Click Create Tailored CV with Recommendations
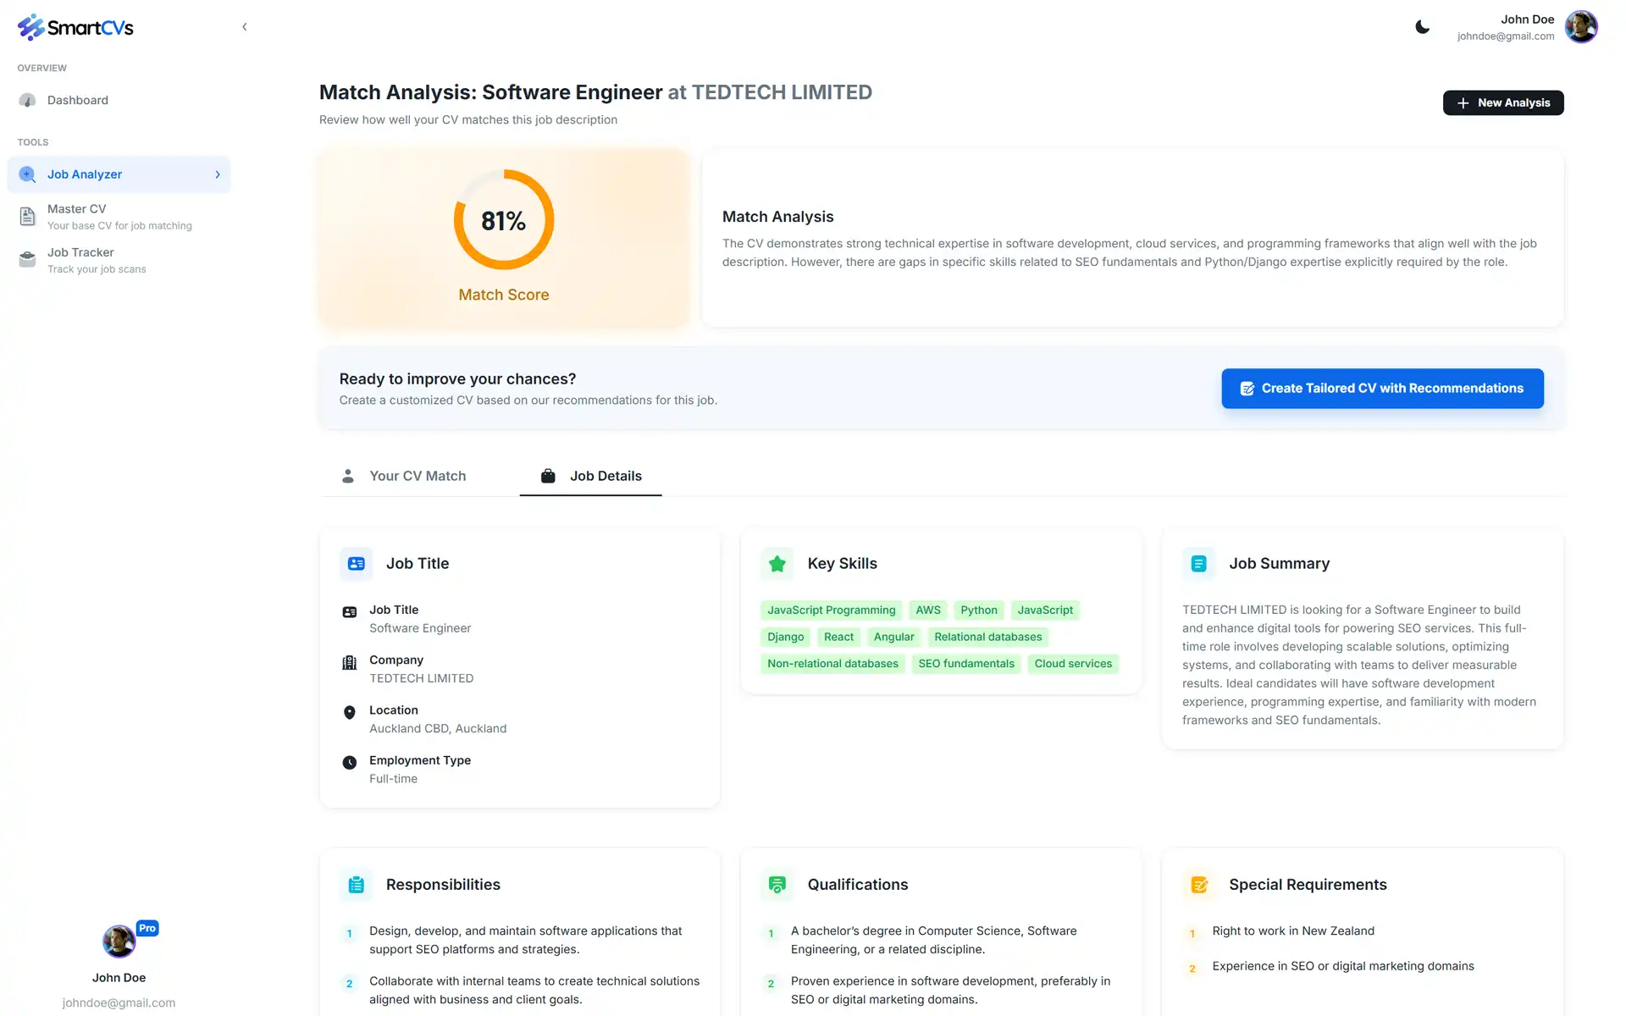Viewport: 1626px width, 1016px height. tap(1382, 389)
